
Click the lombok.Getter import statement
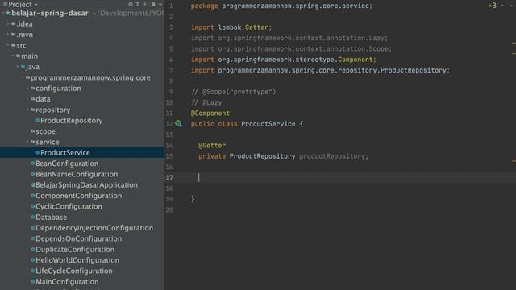point(231,27)
